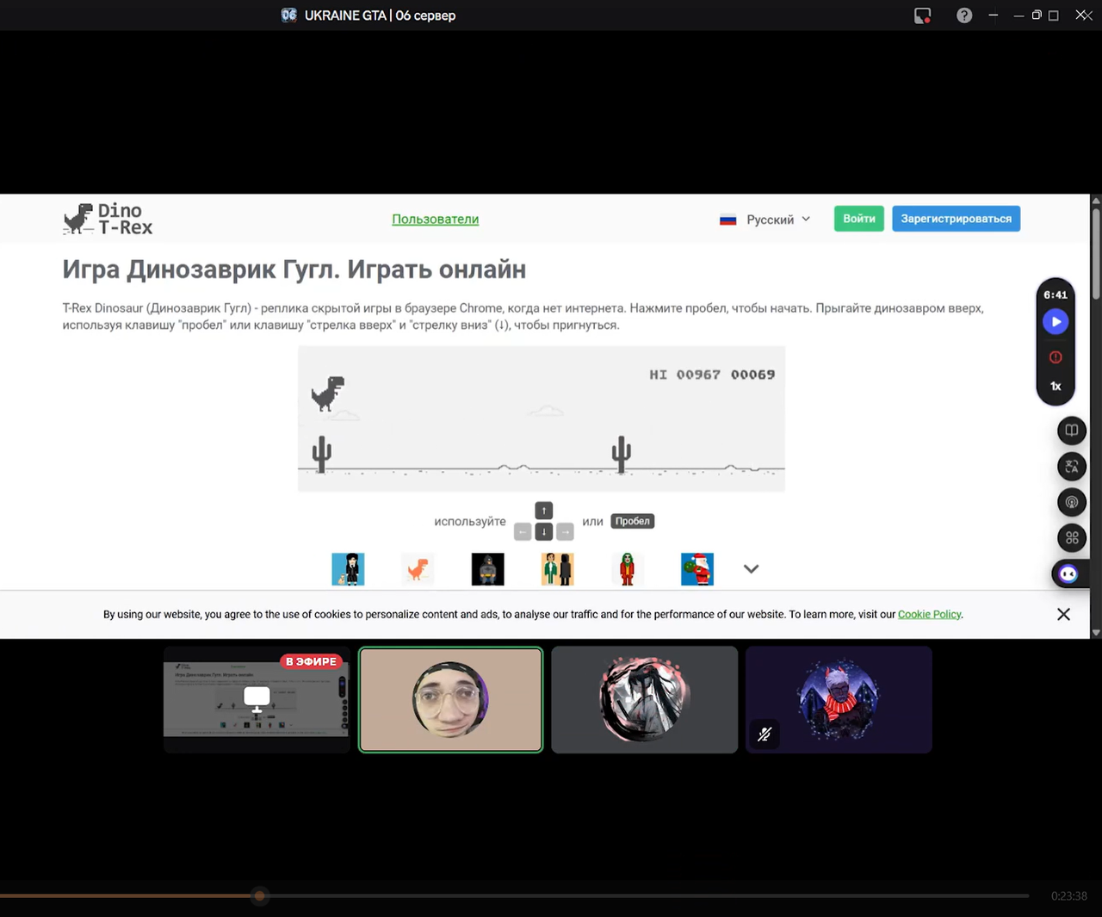Click the translate icon in side panel

1072,467
